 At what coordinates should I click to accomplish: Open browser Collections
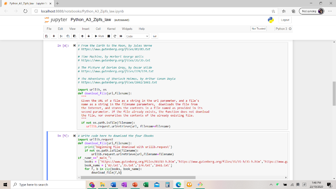point(293,11)
